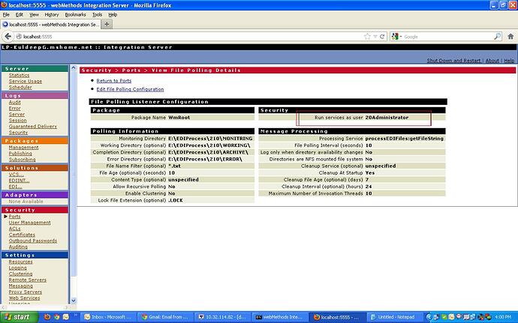The width and height of the screenshot is (518, 323).
Task: Open Edit File Polling Configuration link
Action: pos(130,89)
